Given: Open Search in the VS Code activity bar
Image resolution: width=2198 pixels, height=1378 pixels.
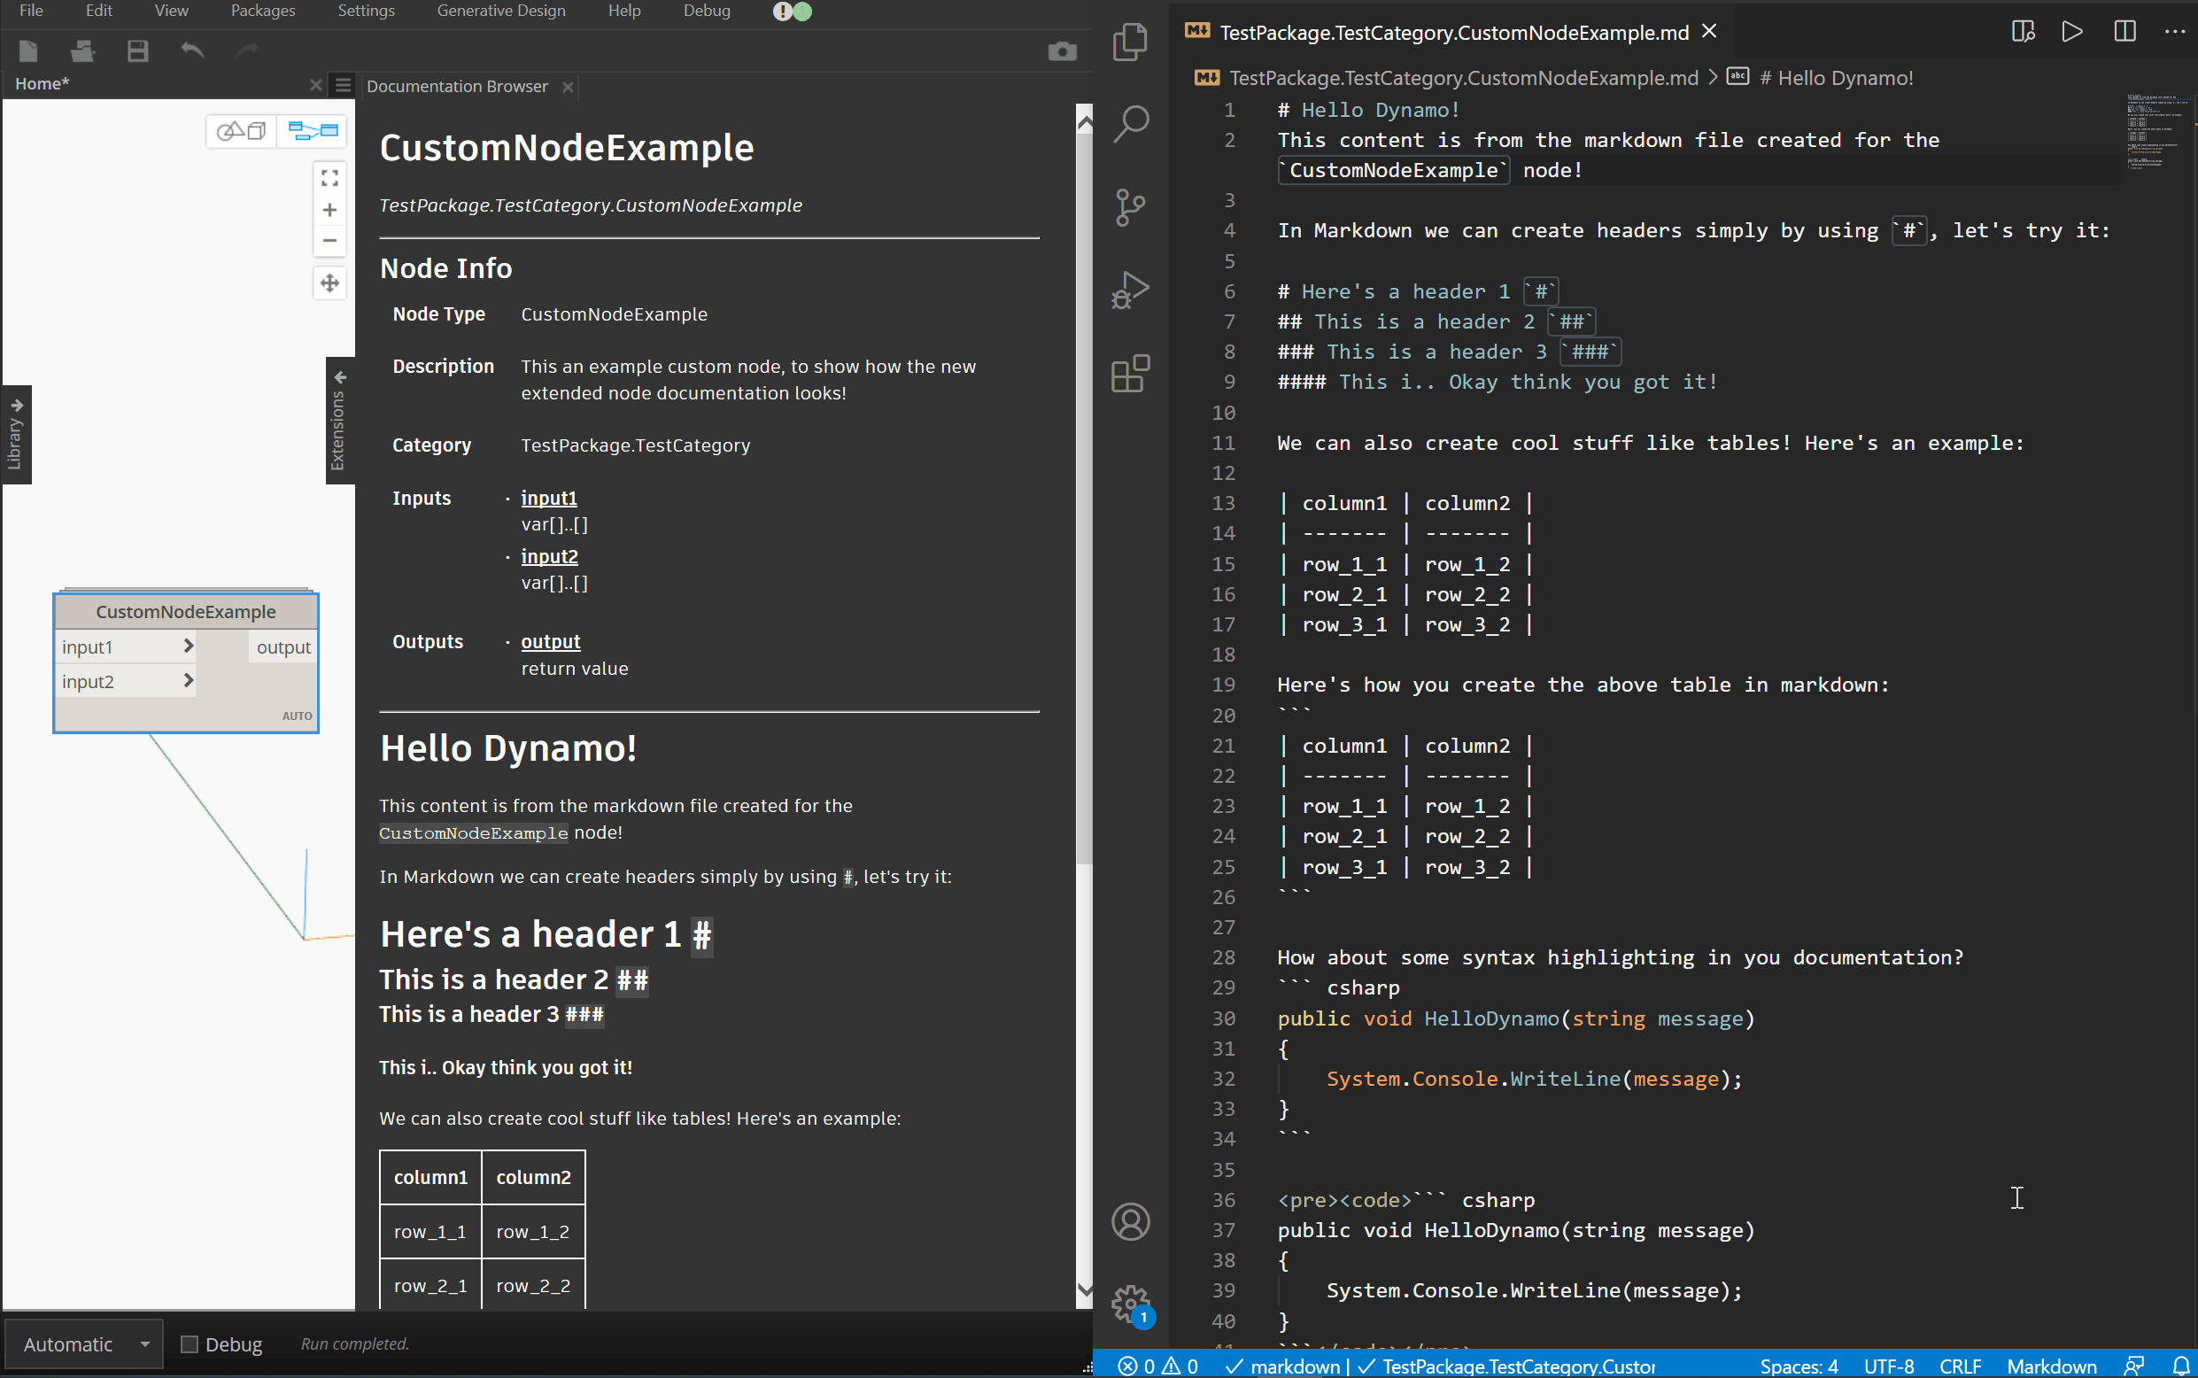Looking at the screenshot, I should [1129, 123].
